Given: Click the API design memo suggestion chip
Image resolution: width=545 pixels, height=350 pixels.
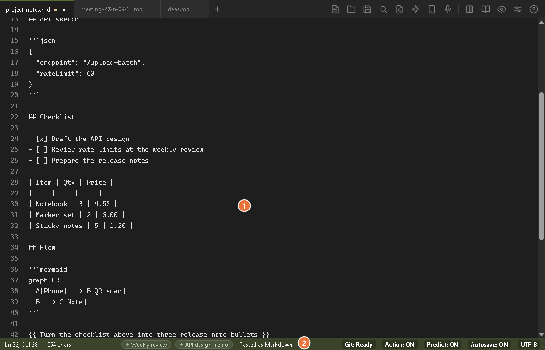Looking at the screenshot, I should coord(204,345).
